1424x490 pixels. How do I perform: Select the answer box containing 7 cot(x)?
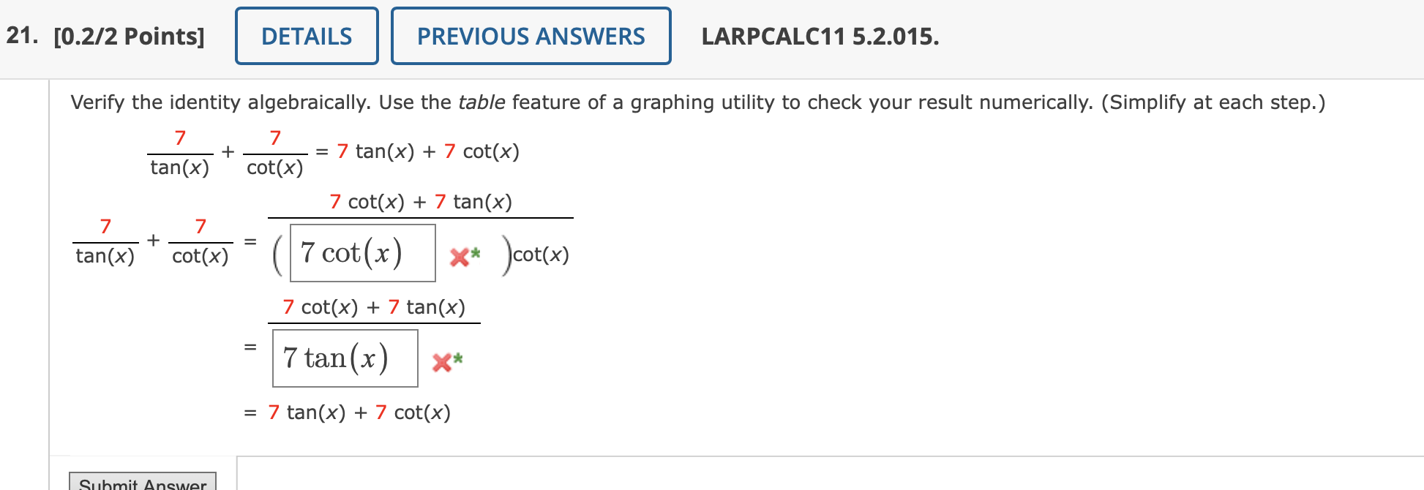pyautogui.click(x=361, y=254)
